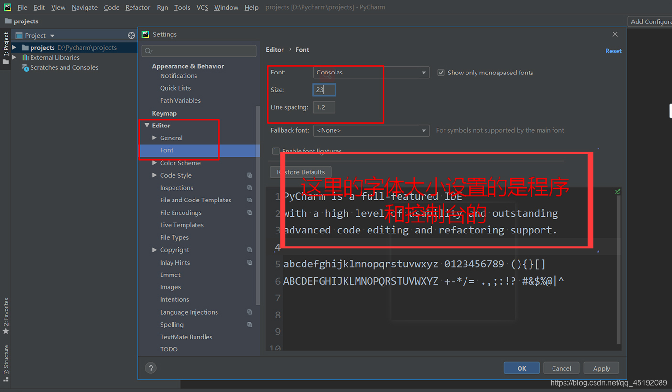This screenshot has height=392, width=672.
Task: Click the help question mark button
Action: (151, 368)
